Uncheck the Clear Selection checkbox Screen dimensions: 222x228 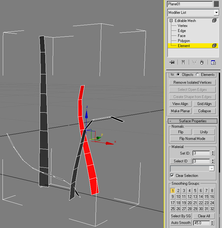[x=172, y=175]
